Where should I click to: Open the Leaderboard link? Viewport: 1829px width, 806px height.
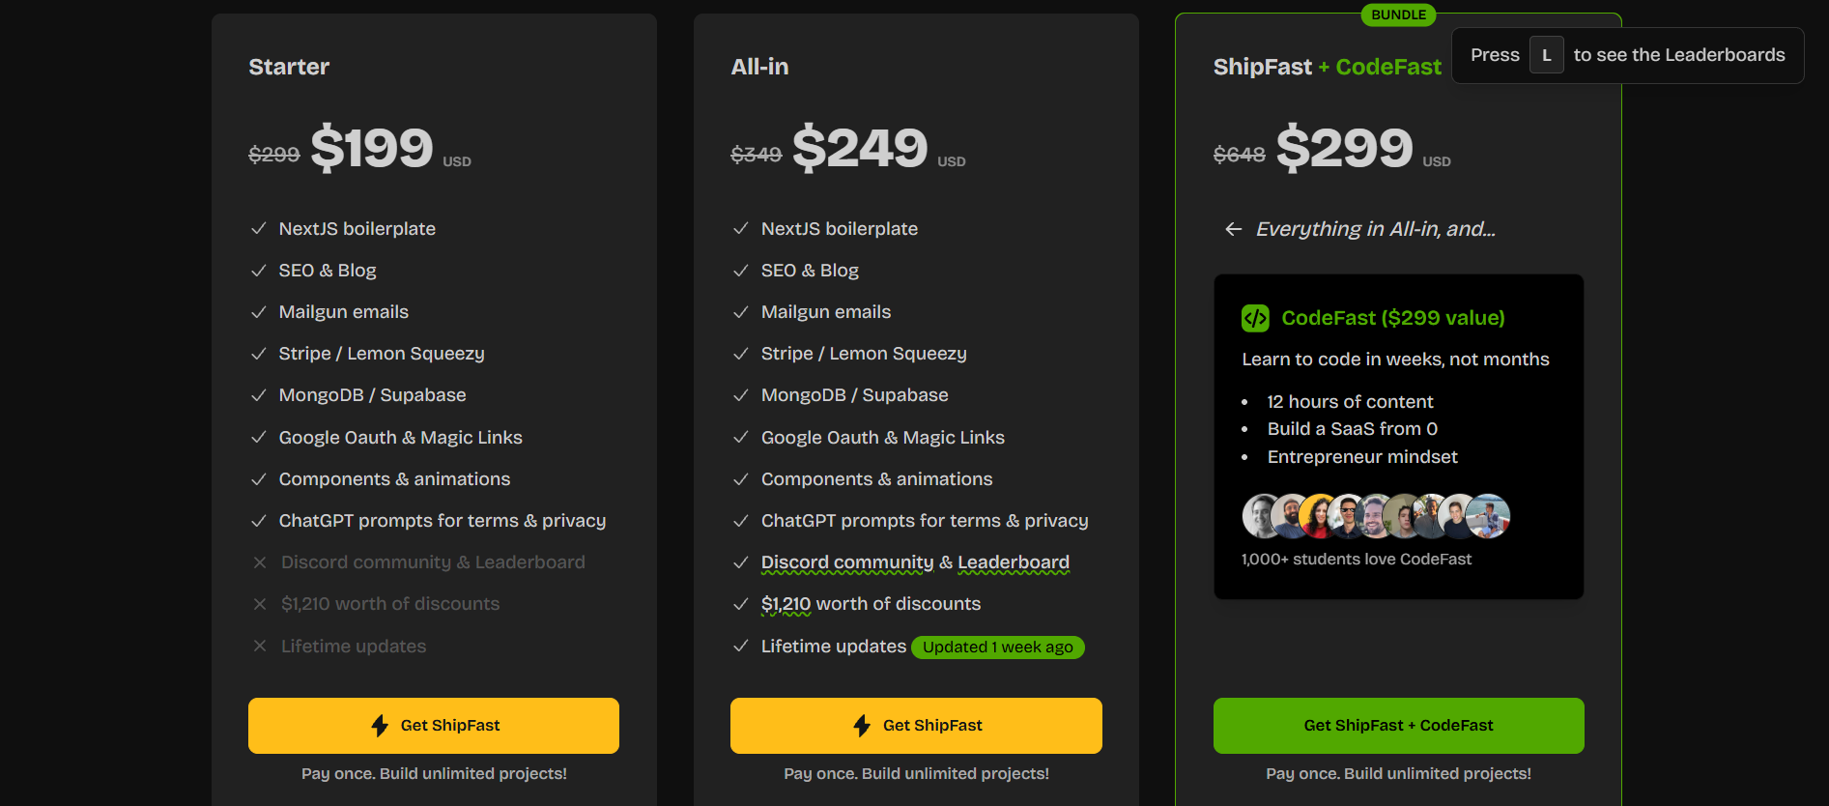1013,561
